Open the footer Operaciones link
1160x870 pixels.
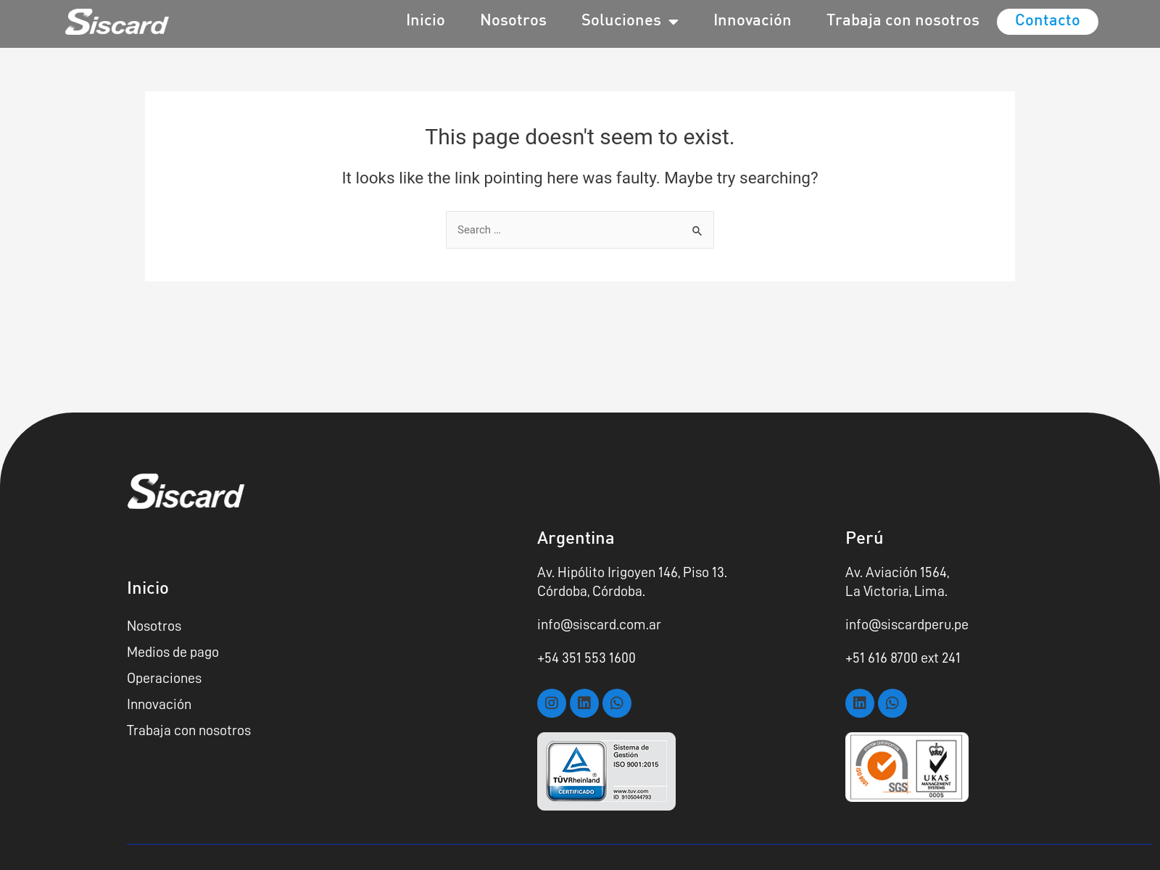pyautogui.click(x=164, y=678)
